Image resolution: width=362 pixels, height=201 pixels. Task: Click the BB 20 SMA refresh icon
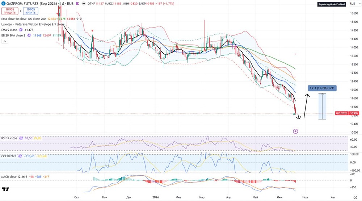(29, 35)
